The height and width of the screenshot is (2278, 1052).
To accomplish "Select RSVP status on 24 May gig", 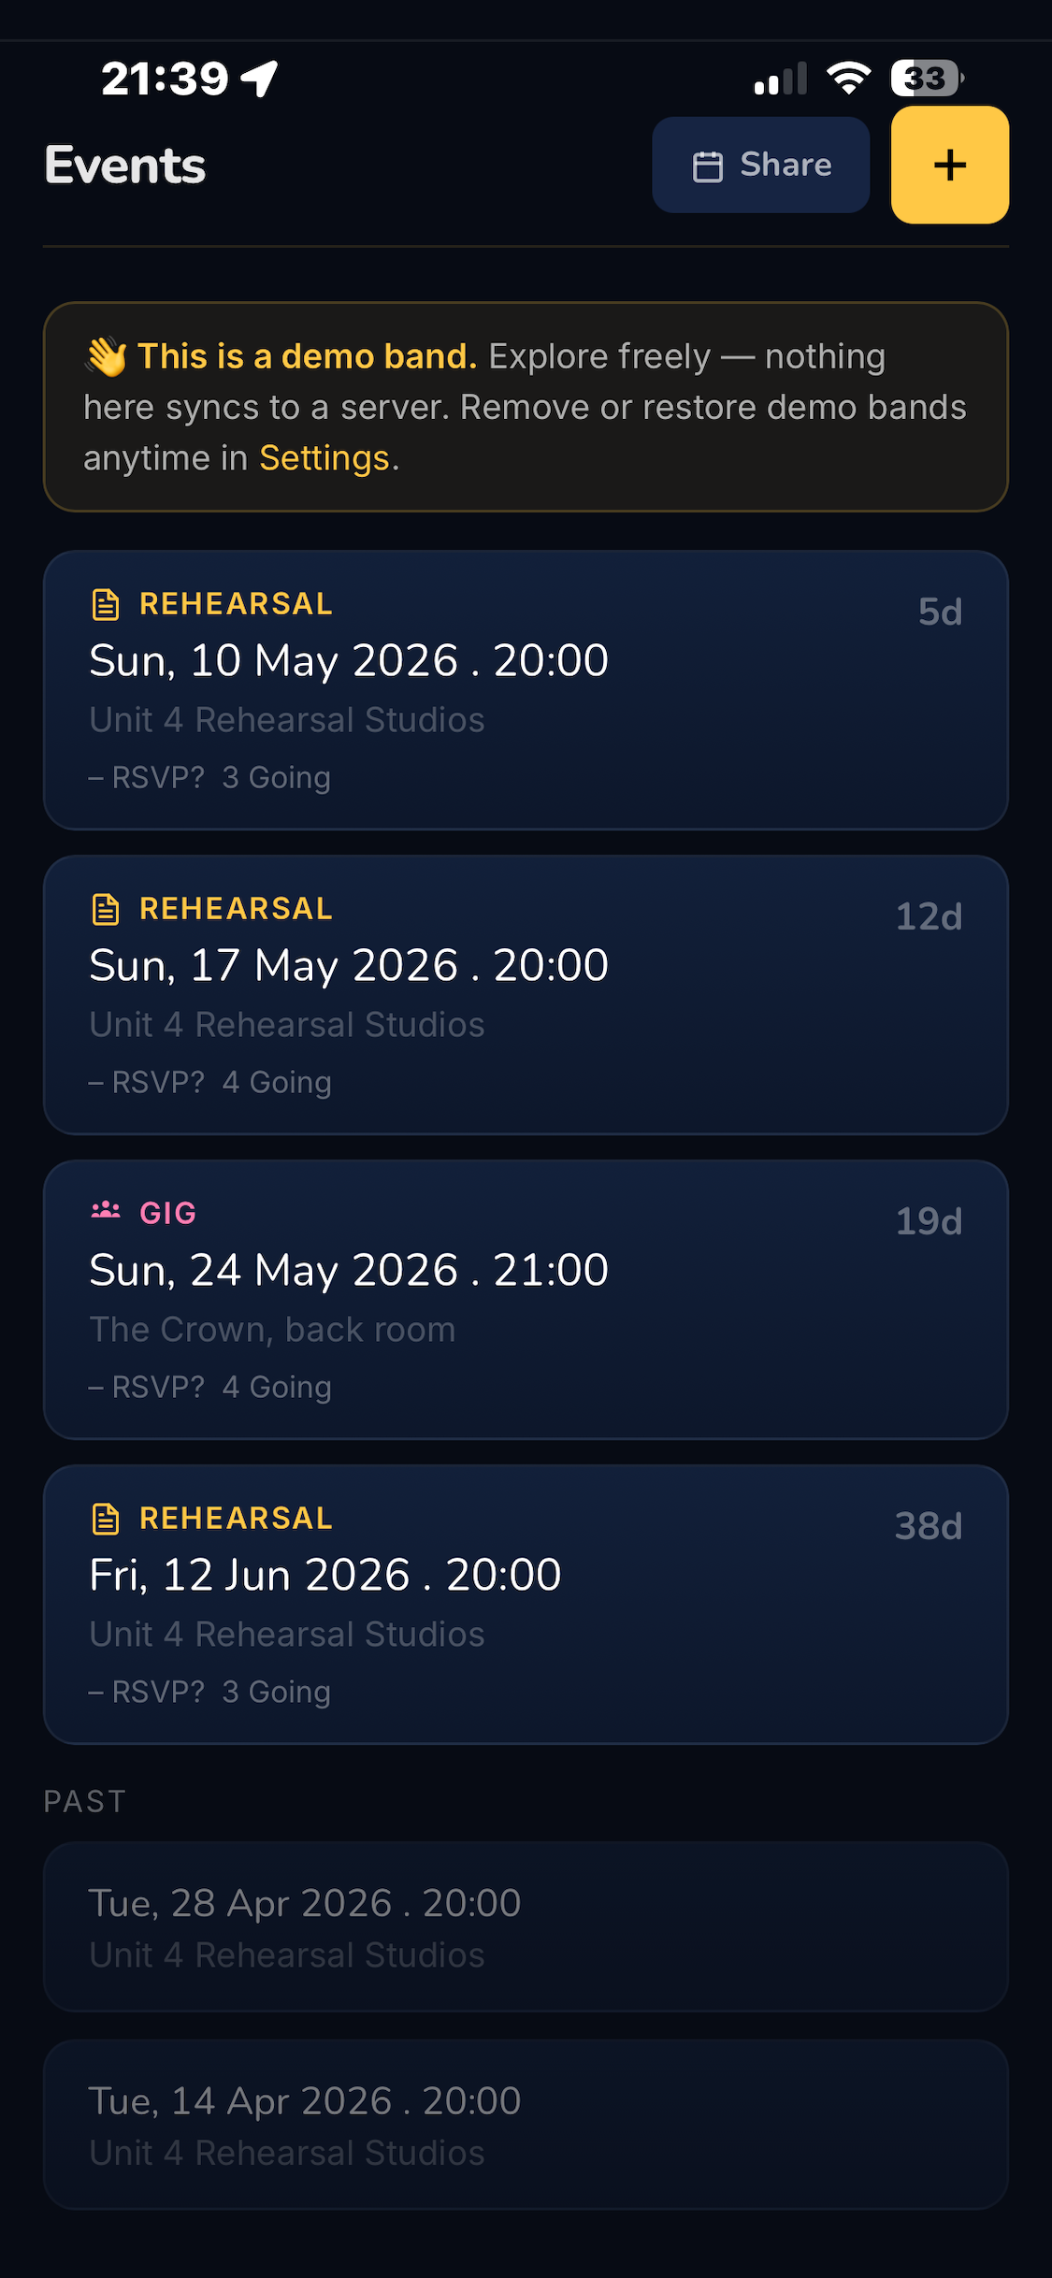I will click(x=147, y=1387).
